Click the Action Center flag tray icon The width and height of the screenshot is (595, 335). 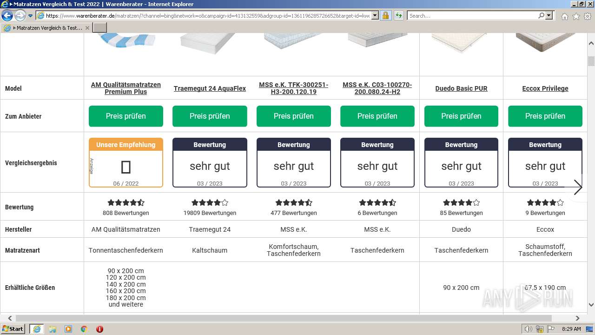[x=551, y=329]
